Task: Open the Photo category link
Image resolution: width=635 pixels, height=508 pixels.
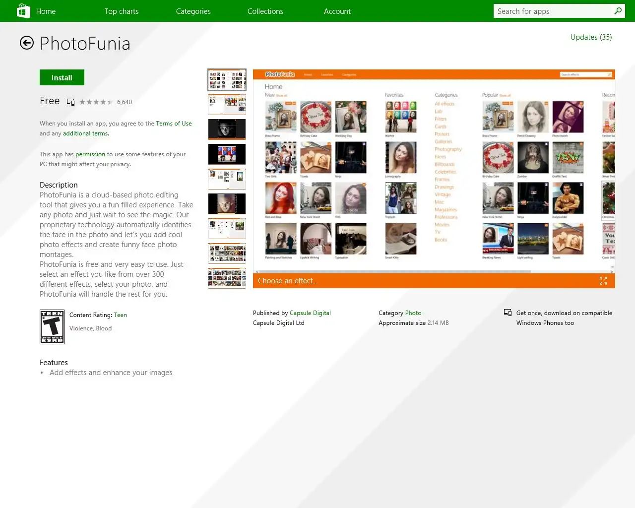Action: point(413,313)
